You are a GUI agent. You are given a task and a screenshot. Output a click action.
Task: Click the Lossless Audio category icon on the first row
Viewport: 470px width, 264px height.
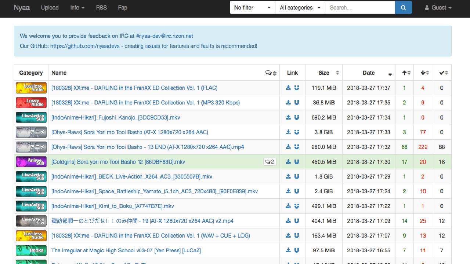[x=31, y=88]
